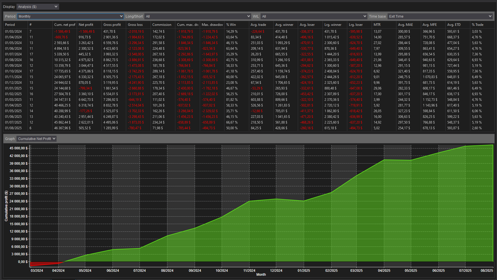497x280 pixels.
Task: Sort by Avg. ETD column header
Action: click(458, 25)
